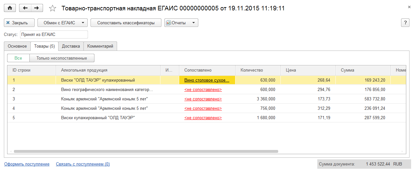Open the Комментарий tab
Viewport: 415px width, 171px height.
point(100,46)
